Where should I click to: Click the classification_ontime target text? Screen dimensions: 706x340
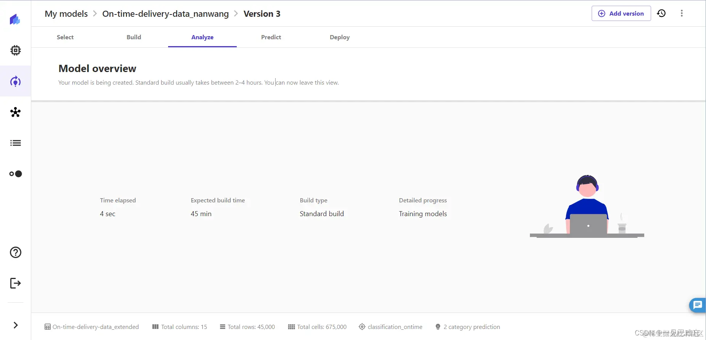[x=395, y=327]
